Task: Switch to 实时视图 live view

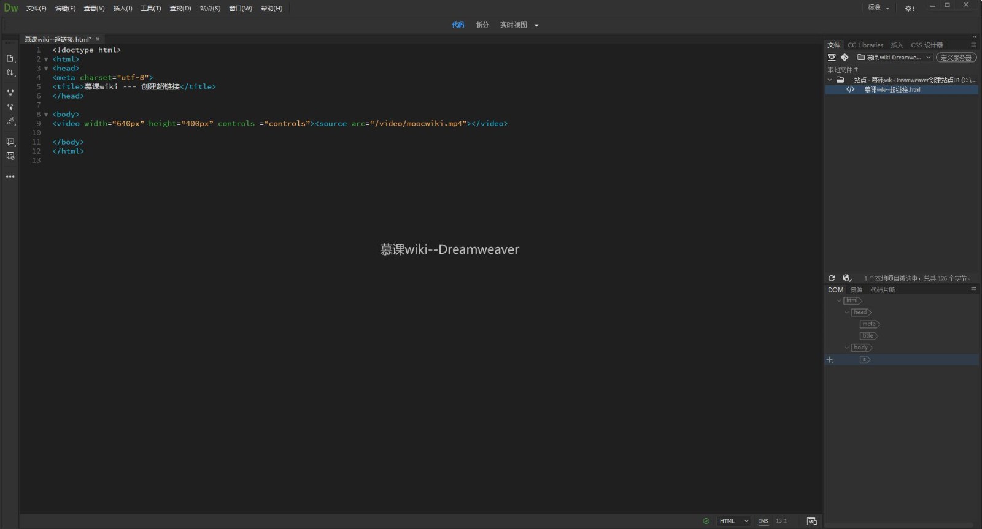Action: (x=514, y=25)
